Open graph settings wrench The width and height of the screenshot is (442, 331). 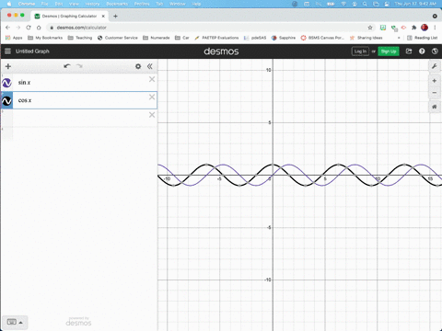435,66
